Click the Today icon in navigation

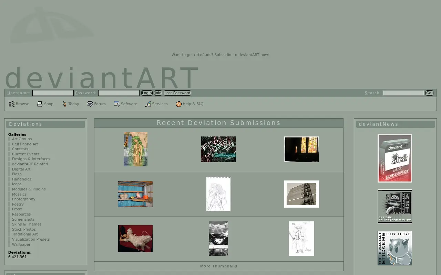64,104
